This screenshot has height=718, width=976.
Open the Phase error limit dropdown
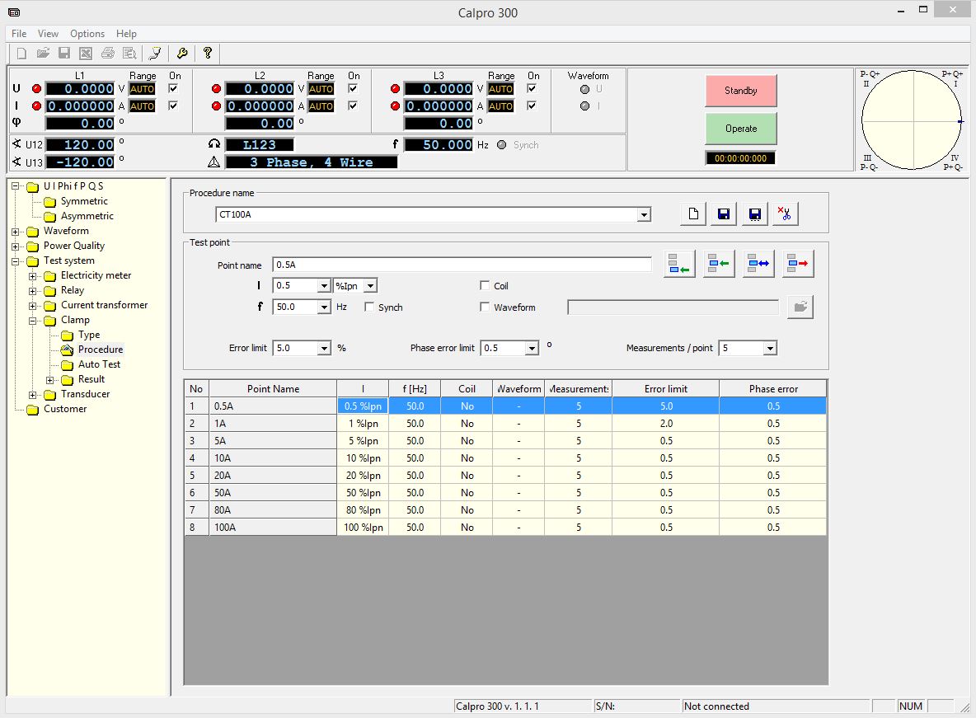(x=532, y=348)
